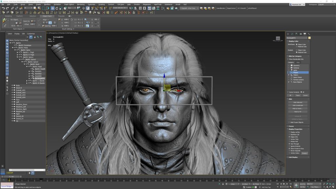The height and width of the screenshot is (189, 336).
Task: Toggle the Edges Only checkbox
Action: click(x=289, y=137)
